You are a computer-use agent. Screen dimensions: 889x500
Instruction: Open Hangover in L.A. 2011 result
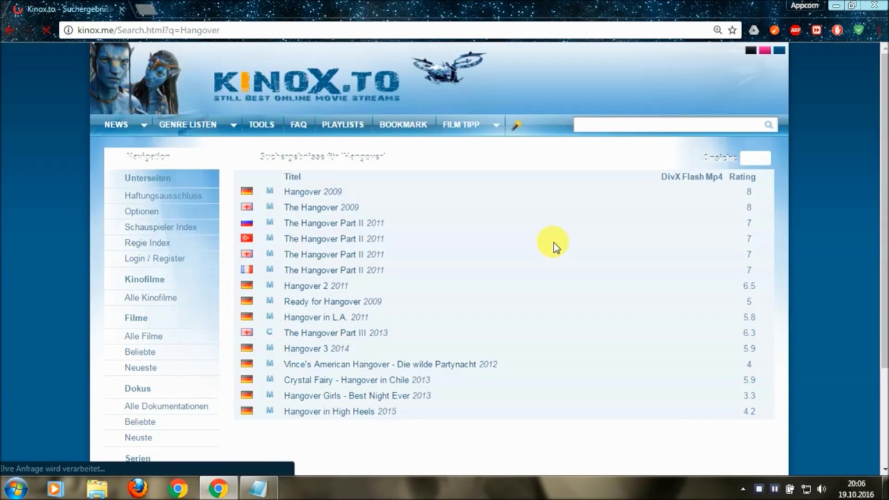(x=326, y=317)
